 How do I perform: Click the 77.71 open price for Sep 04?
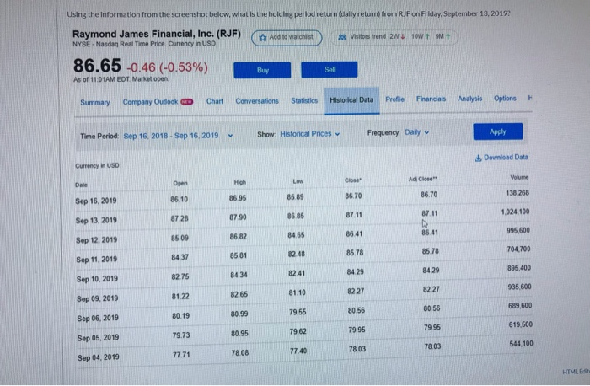coord(181,355)
